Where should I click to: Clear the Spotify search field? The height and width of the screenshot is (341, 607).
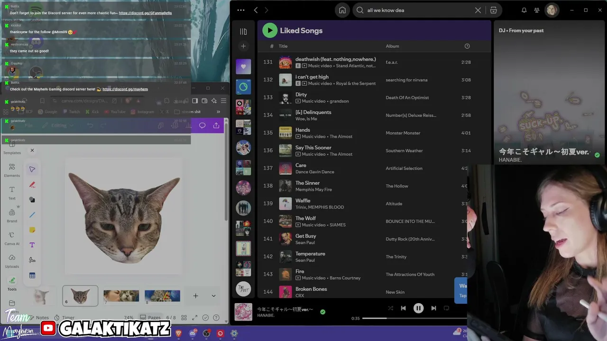(x=478, y=10)
